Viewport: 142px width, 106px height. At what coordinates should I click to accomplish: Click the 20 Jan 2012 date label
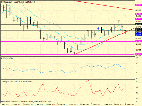click(84, 105)
